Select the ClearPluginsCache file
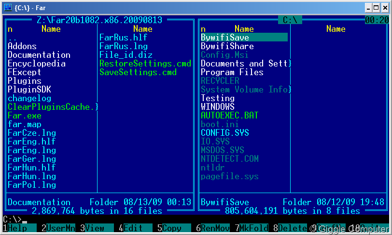The width and height of the screenshot is (392, 235). pyautogui.click(x=53, y=107)
